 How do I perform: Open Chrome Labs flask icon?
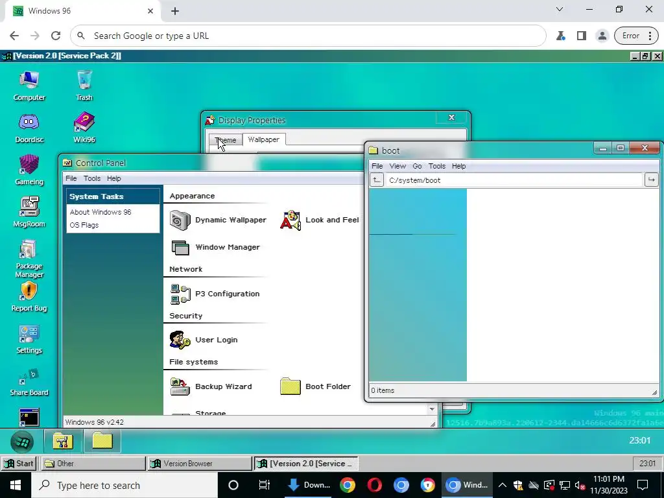(561, 36)
